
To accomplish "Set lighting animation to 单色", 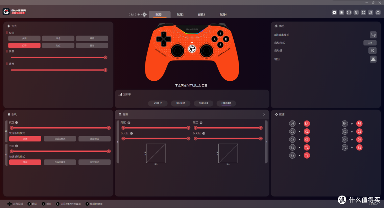I will pos(58,38).
